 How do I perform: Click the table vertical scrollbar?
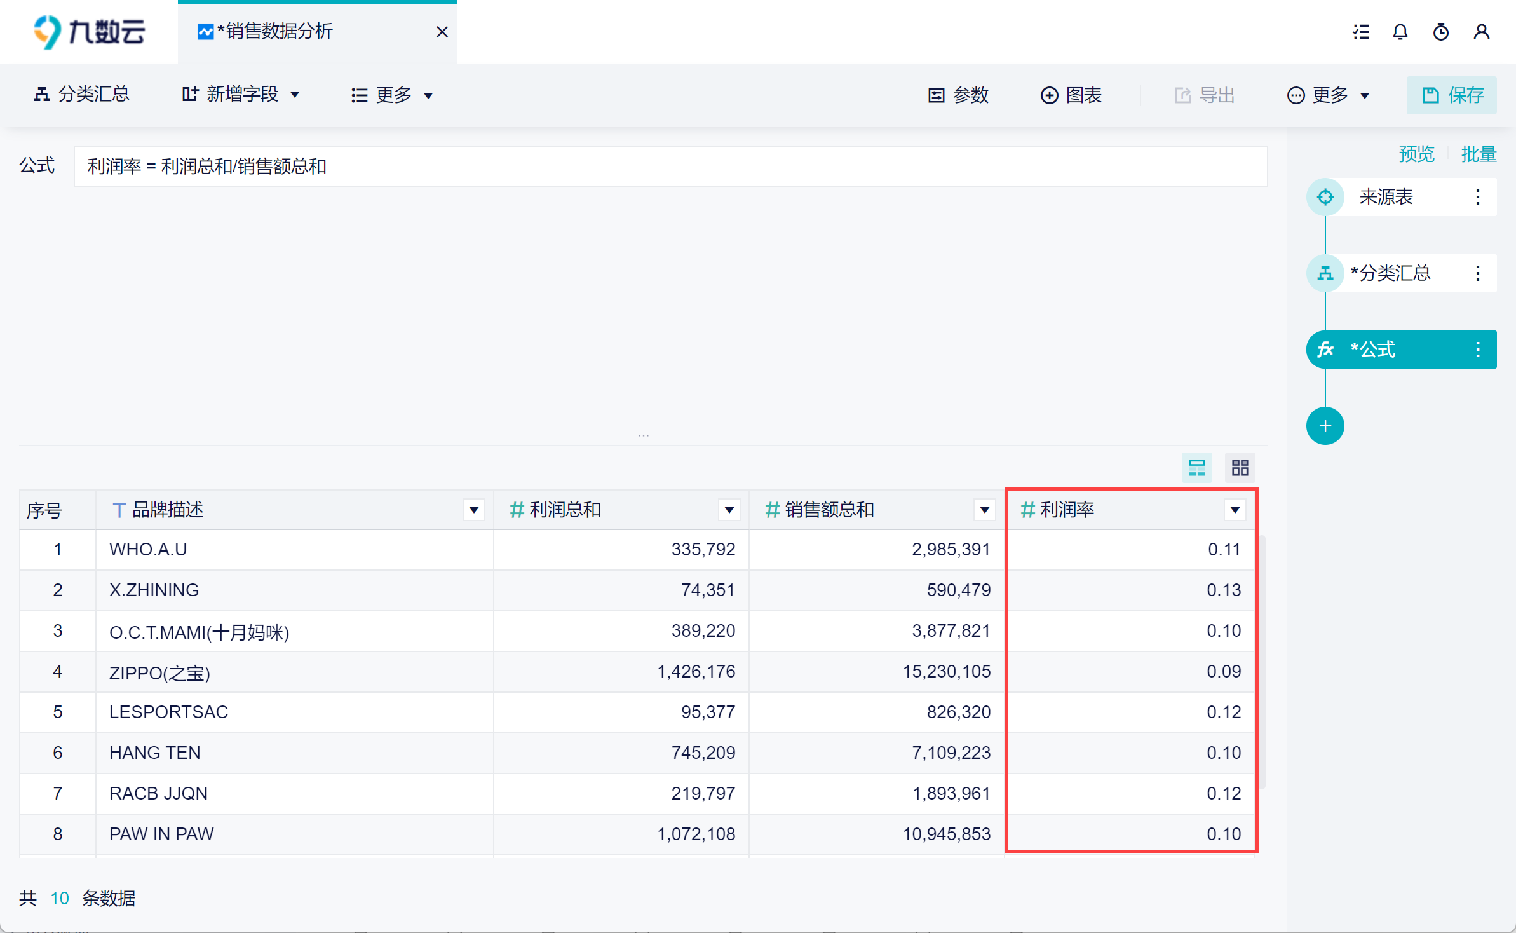(1262, 663)
